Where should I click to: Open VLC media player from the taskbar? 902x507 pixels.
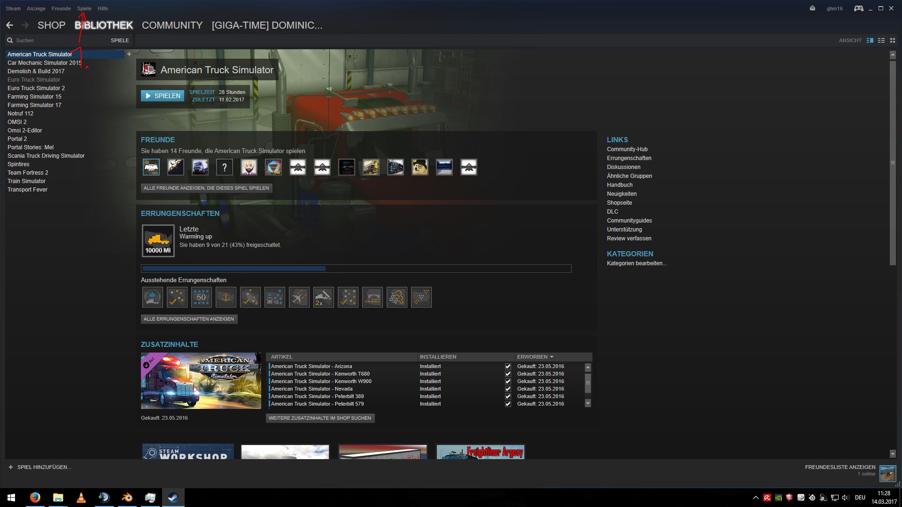pos(81,497)
